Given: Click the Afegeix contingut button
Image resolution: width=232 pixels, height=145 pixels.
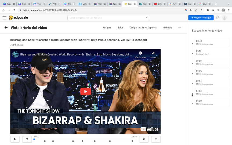Looking at the screenshot, I should pos(201,18).
